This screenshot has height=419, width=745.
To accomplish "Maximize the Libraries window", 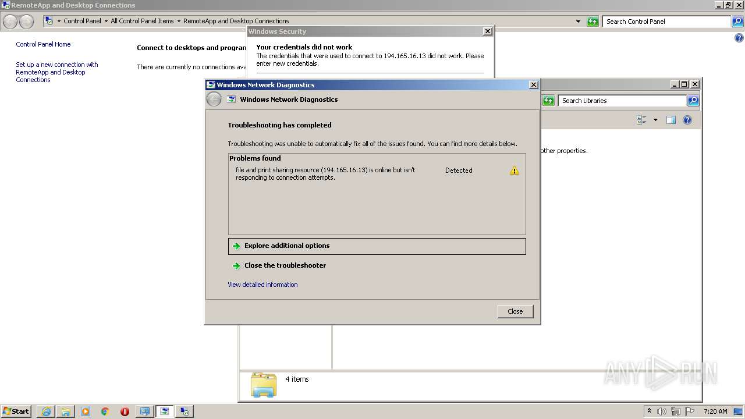I will click(684, 84).
